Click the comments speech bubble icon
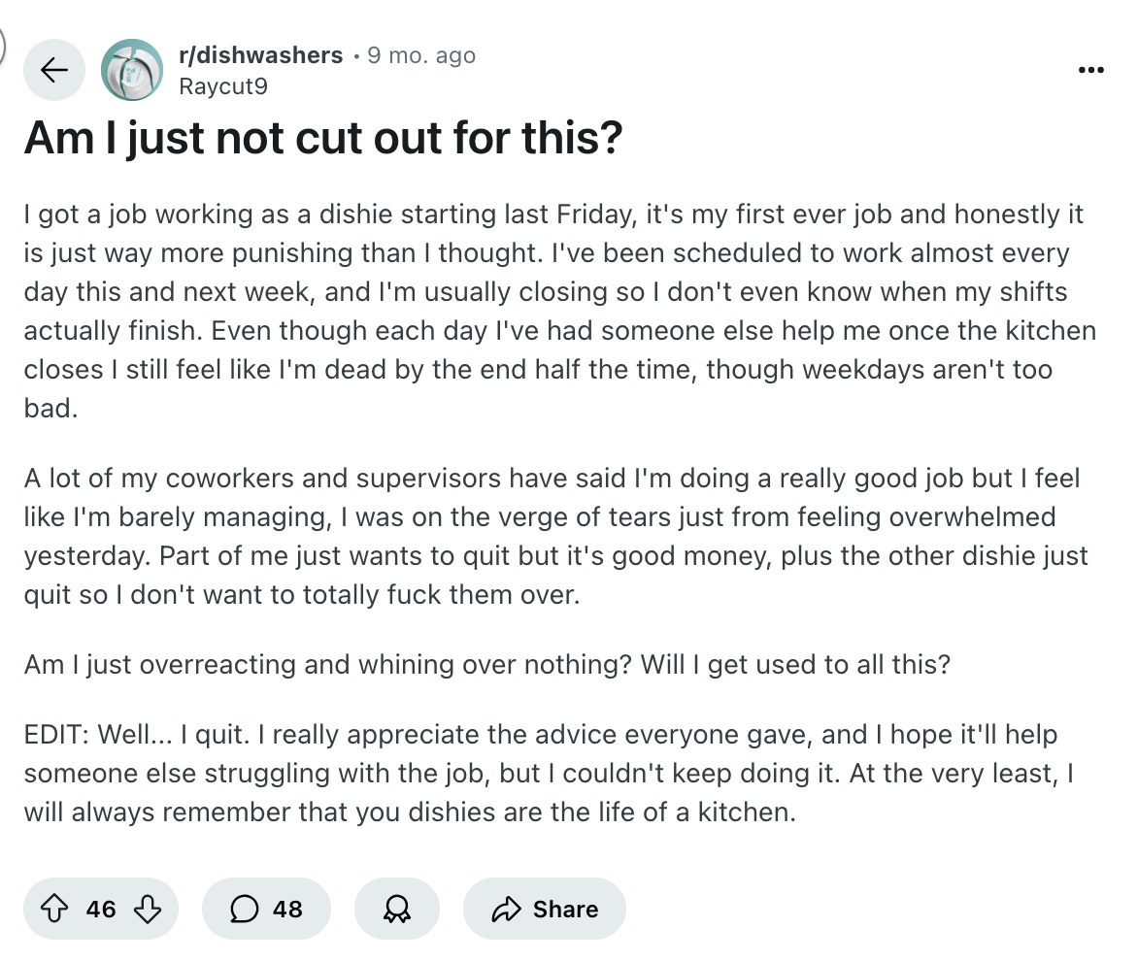This screenshot has height=961, width=1138. tap(243, 909)
